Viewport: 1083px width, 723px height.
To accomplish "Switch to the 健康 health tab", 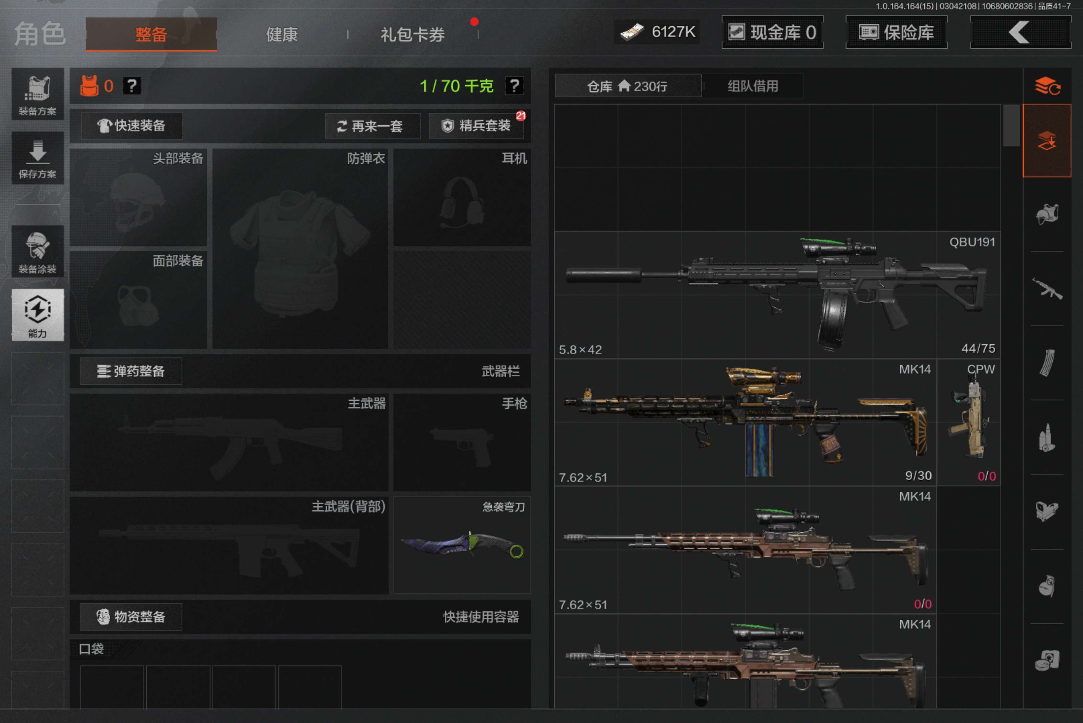I will tap(282, 35).
